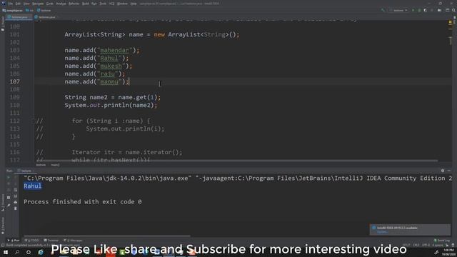
Task: Open the Code menu
Action: pyautogui.click(x=49, y=4)
